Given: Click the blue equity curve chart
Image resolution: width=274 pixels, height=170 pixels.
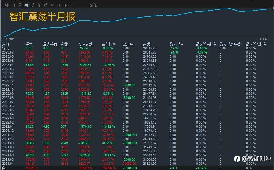Looking at the screenshot, I should coord(136,22).
